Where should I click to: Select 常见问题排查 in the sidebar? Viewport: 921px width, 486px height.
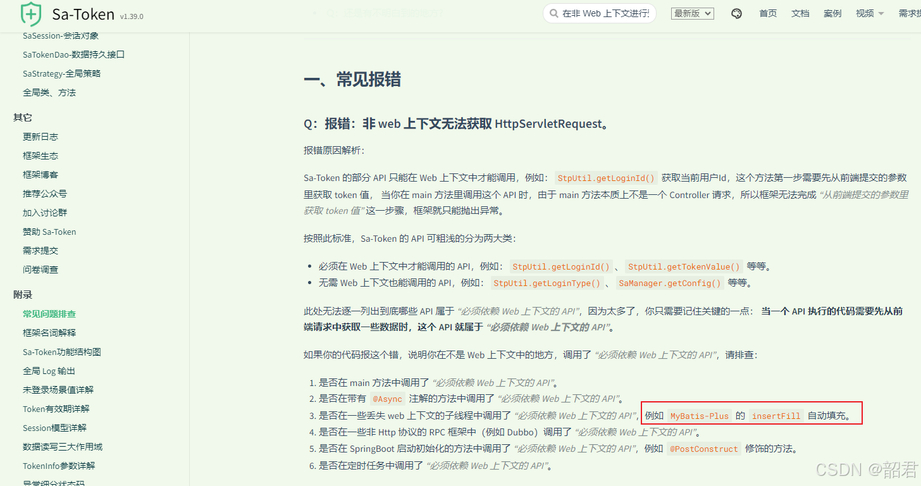(x=49, y=314)
